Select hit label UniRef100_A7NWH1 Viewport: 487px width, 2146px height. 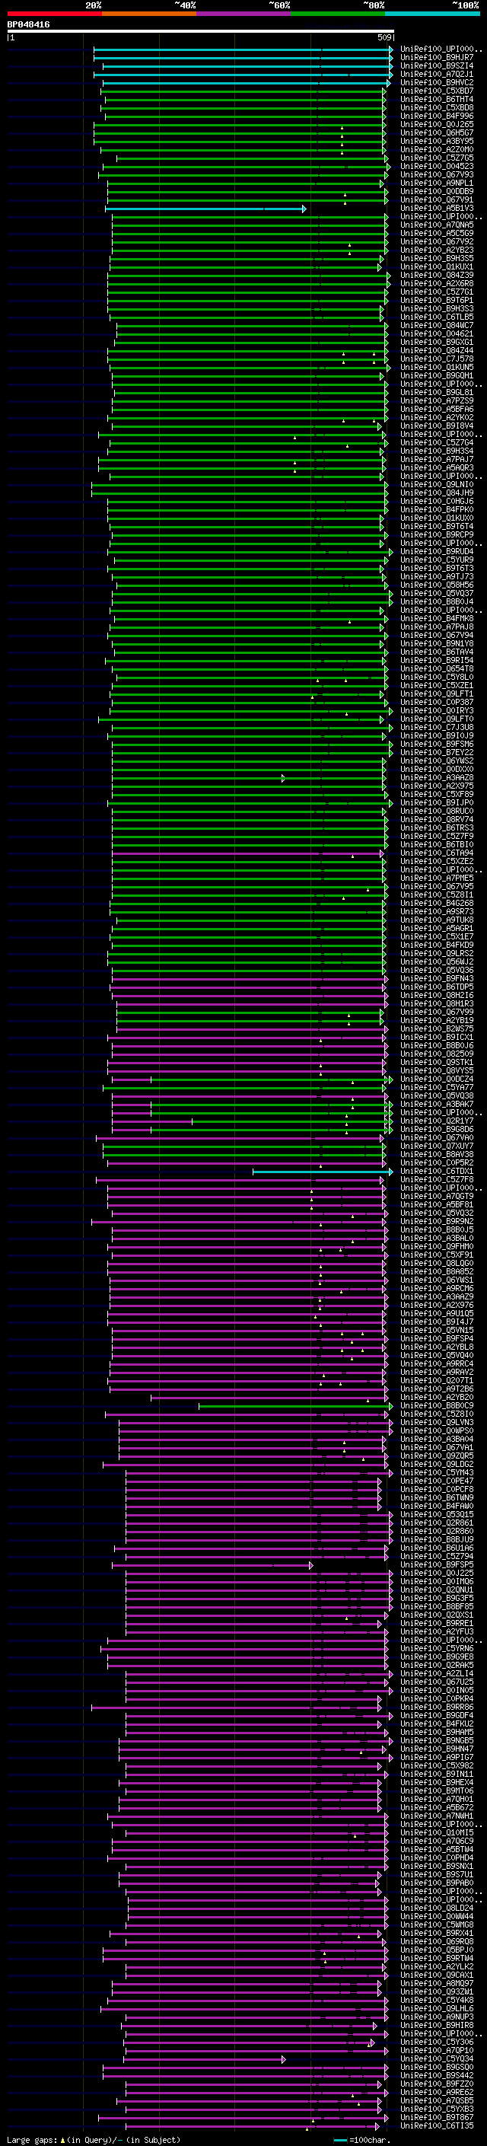coord(437,1816)
